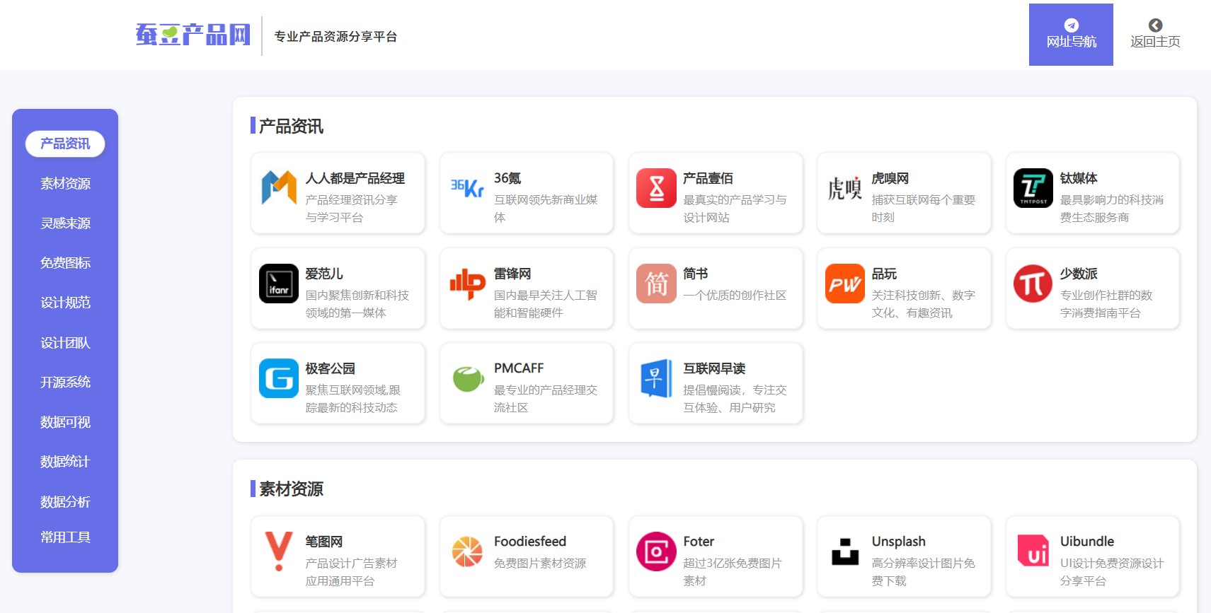Jump to 数据统计 sidebar section
This screenshot has height=613, width=1211.
65,462
